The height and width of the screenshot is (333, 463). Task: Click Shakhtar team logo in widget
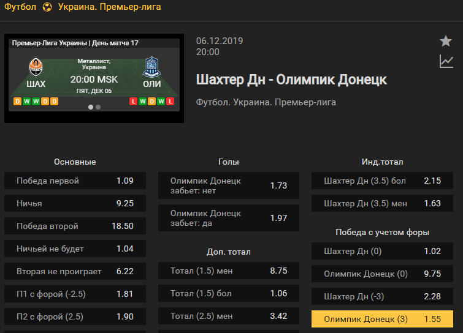36,67
